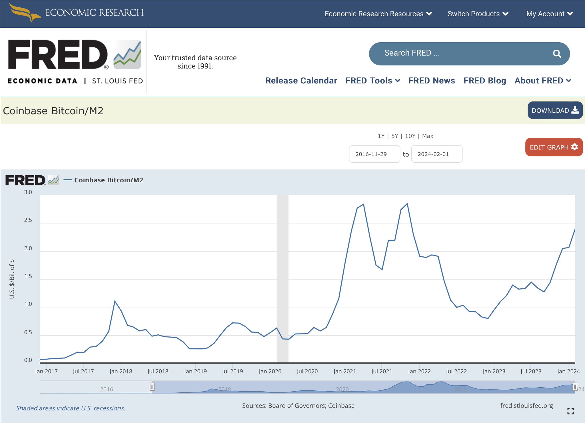Open the FRED Tools menu

click(x=372, y=81)
